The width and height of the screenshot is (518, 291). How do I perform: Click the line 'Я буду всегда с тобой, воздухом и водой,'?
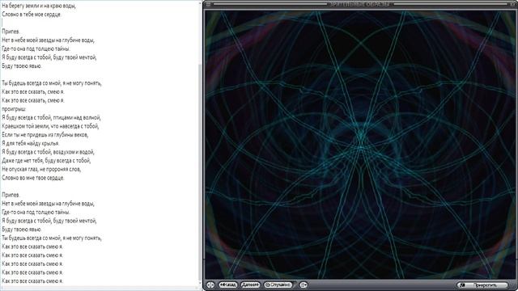click(x=48, y=152)
